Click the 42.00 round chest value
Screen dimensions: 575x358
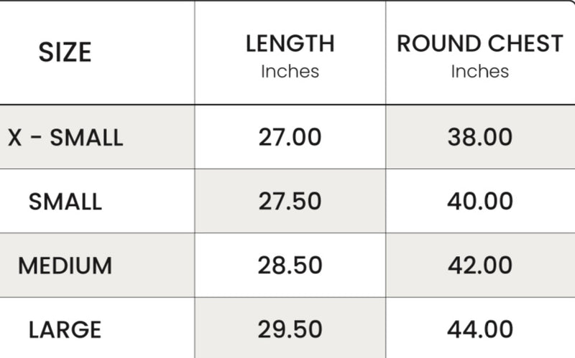[x=479, y=265]
